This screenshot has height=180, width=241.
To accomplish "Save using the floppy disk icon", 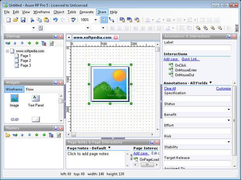I will point(23,20).
